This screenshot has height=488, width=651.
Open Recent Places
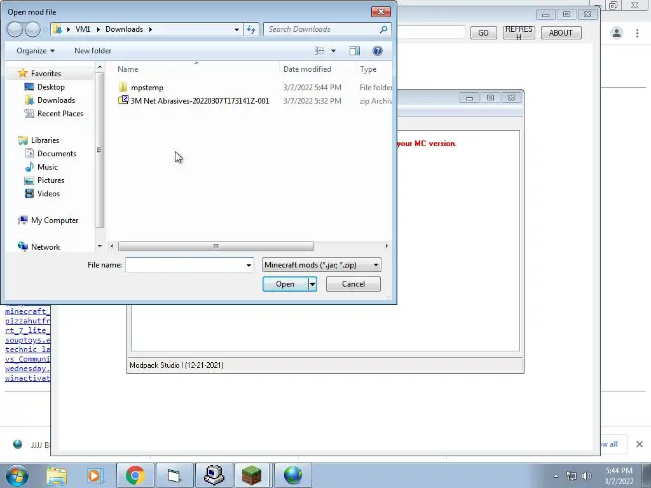(60, 113)
